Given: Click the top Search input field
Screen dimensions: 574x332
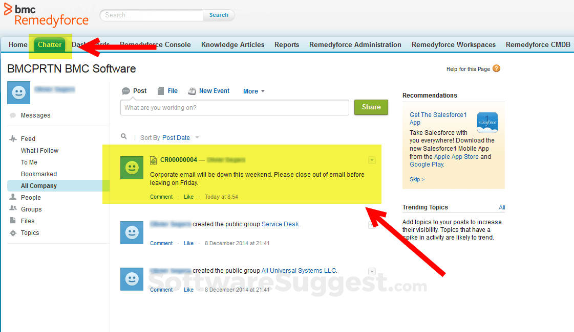Looking at the screenshot, I should [x=152, y=15].
